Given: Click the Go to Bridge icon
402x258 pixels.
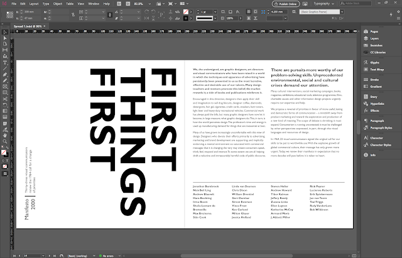Looking at the screenshot, I should point(119,4).
